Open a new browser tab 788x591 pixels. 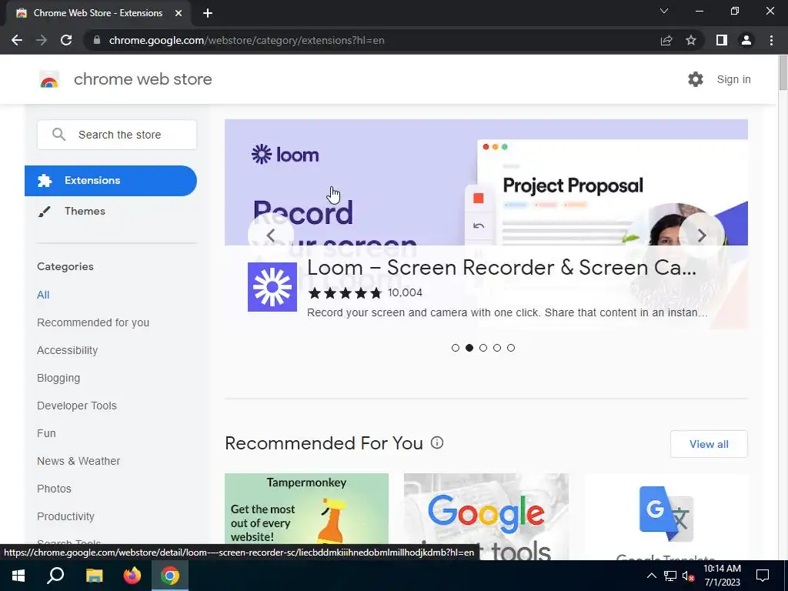(x=208, y=13)
